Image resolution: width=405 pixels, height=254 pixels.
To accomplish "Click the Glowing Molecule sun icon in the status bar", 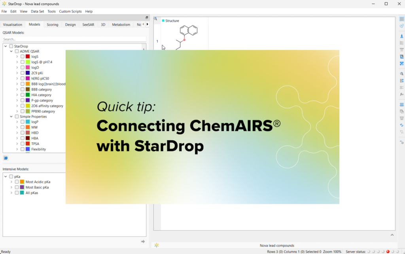I will (156, 245).
